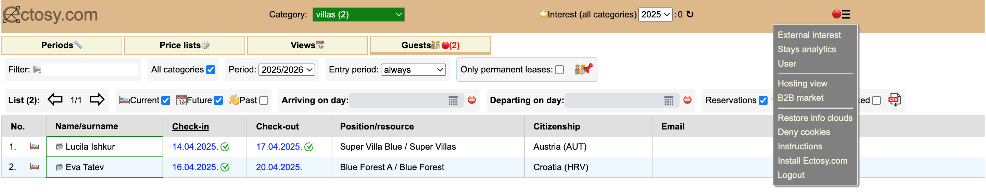This screenshot has width=986, height=192.
Task: Clear the Arriving on day date
Action: (x=471, y=100)
